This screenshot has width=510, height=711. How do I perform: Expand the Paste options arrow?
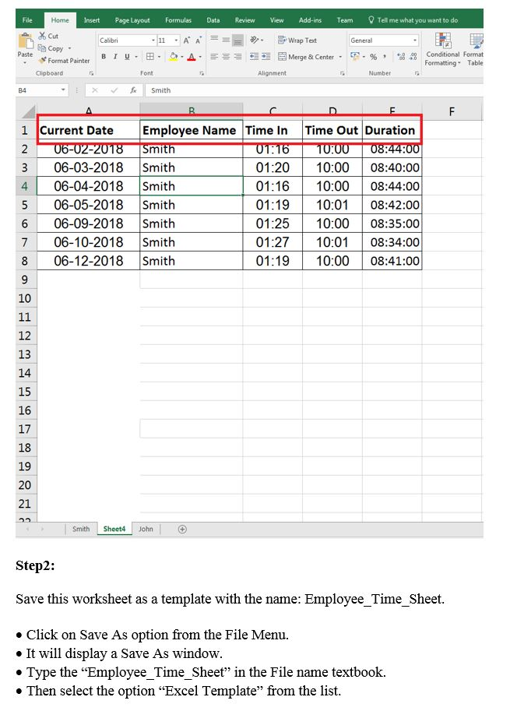tap(25, 62)
